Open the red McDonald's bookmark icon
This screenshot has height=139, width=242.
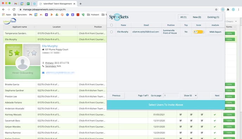[x=78, y=15]
